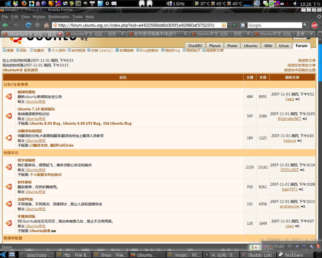The width and height of the screenshot is (322, 258).
Task: Click the forum icon beside 深度PK版
Action: pos(9,204)
